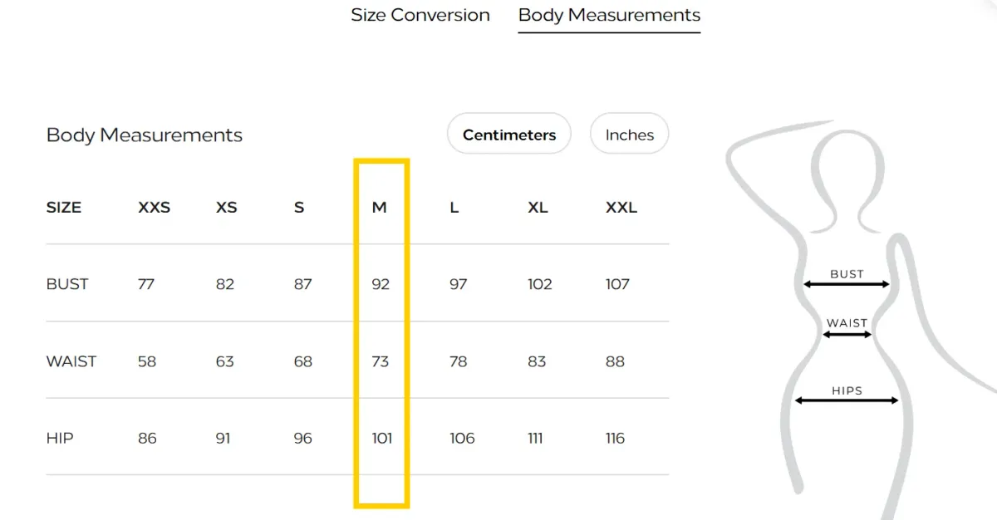The width and height of the screenshot is (997, 520).
Task: Click the waist arrow on body diagram
Action: point(847,335)
